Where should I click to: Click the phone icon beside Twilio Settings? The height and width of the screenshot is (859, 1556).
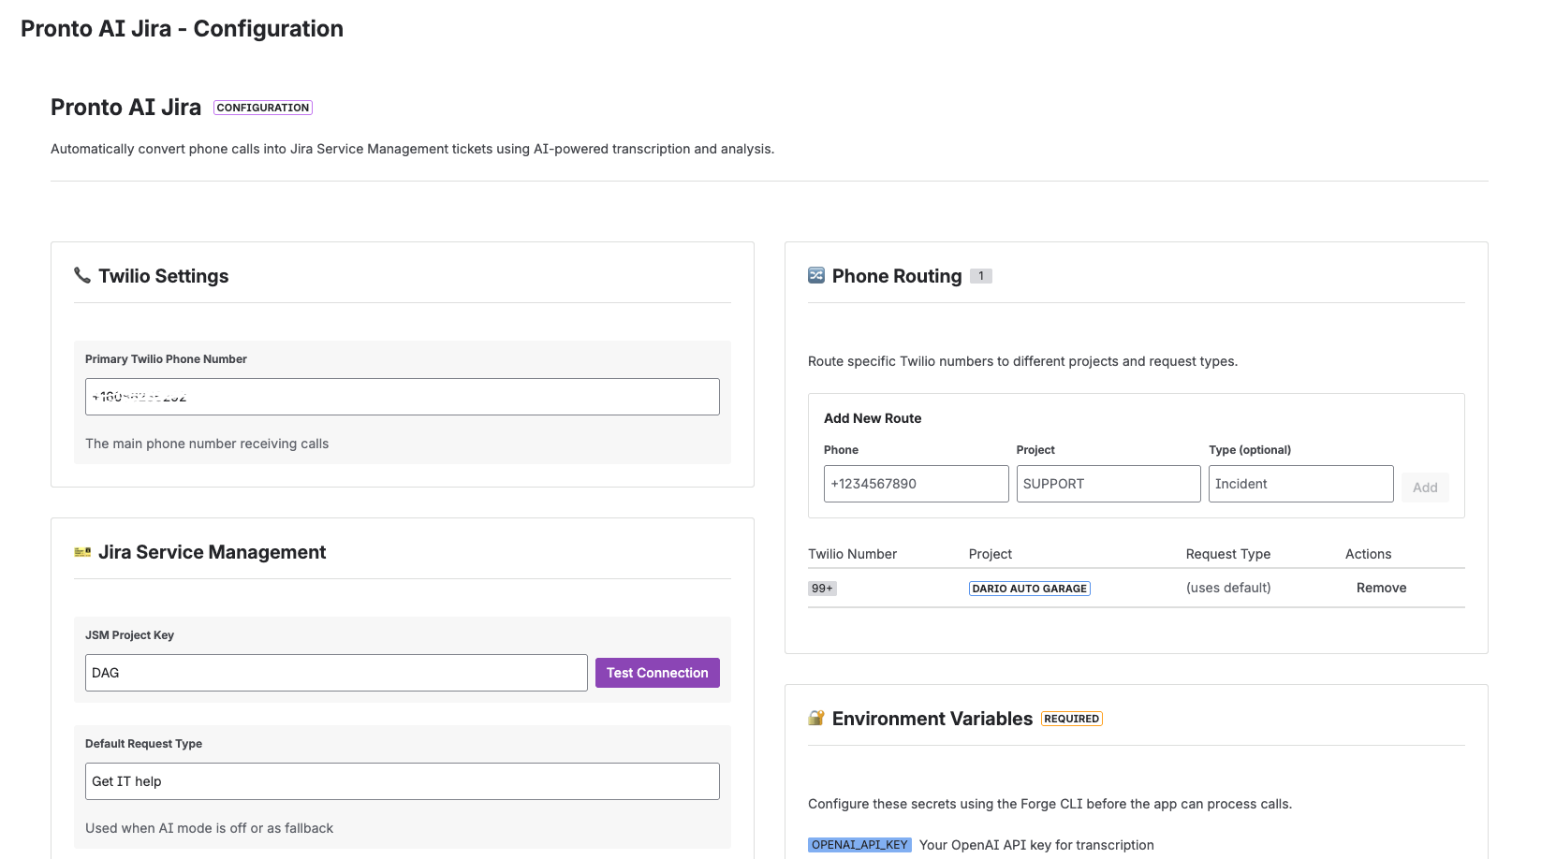tap(82, 275)
